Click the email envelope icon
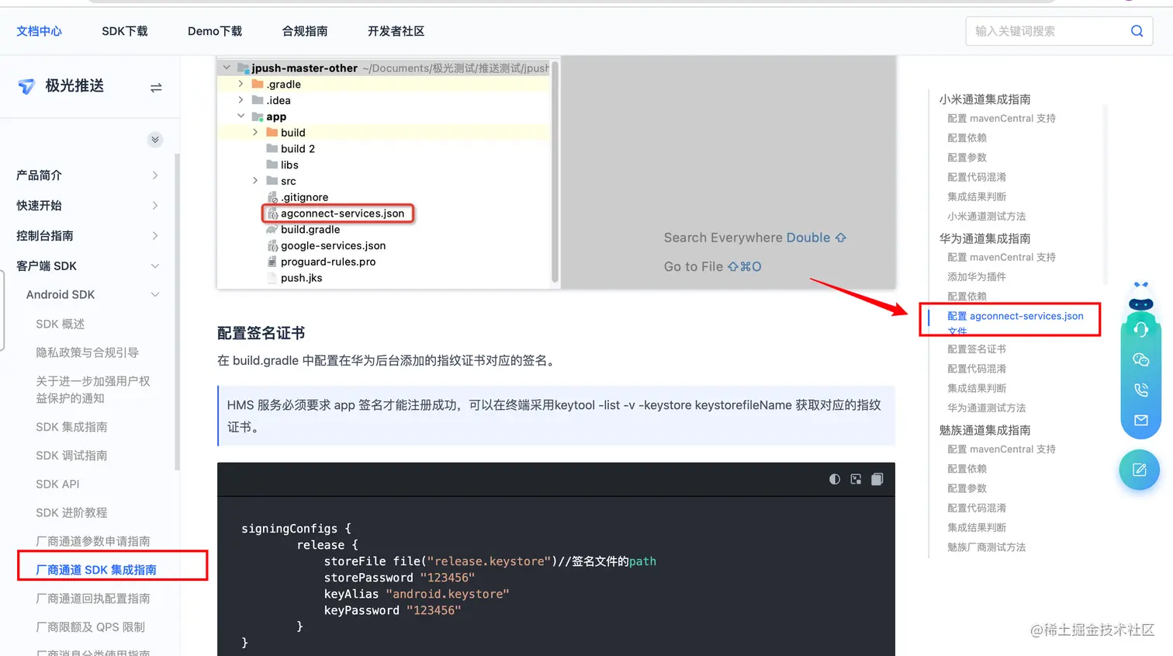 click(1141, 420)
